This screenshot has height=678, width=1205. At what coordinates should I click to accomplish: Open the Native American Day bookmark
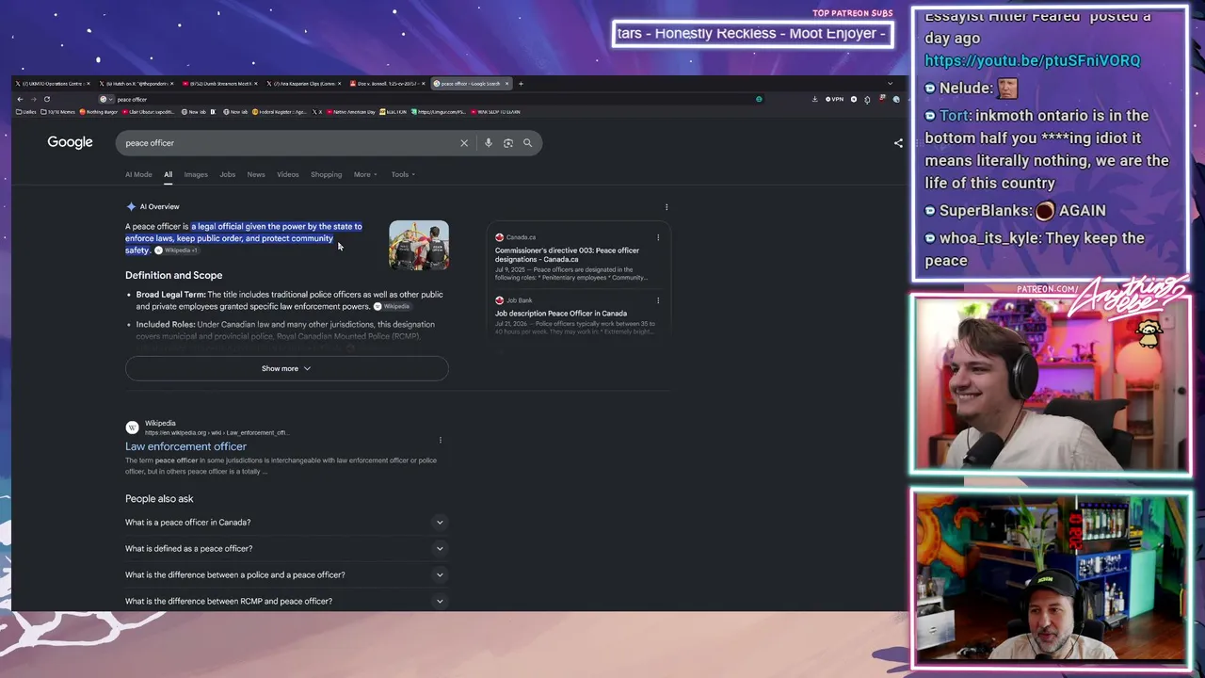coord(353,112)
